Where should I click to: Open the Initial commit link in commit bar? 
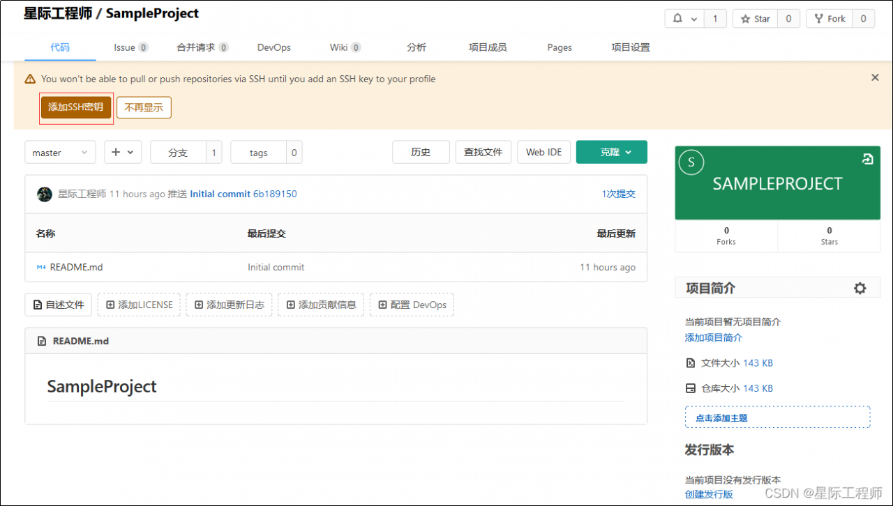click(x=220, y=194)
